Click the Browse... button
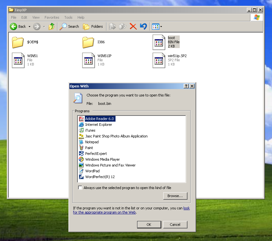This screenshot has width=272, height=241. [x=175, y=196]
